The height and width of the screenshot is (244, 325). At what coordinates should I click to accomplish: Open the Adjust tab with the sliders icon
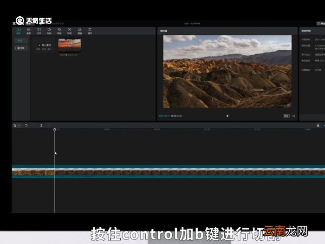pyautogui.click(x=90, y=31)
